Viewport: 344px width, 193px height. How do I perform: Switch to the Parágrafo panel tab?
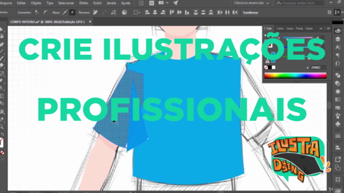pyautogui.click(x=299, y=28)
